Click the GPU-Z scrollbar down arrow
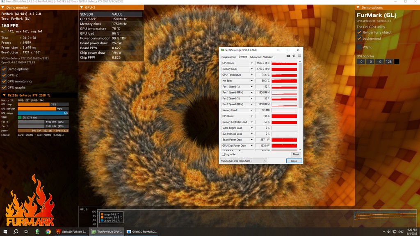 tap(300, 149)
